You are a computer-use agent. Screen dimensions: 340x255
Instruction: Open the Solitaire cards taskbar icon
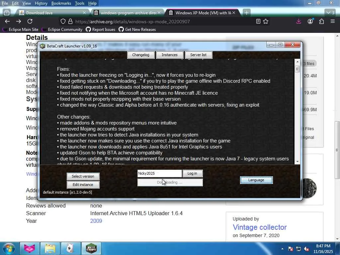pyautogui.click(x=70, y=248)
